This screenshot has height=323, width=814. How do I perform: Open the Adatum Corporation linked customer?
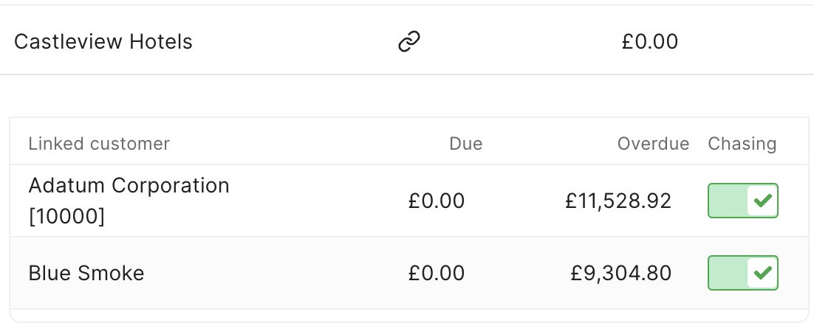(129, 185)
